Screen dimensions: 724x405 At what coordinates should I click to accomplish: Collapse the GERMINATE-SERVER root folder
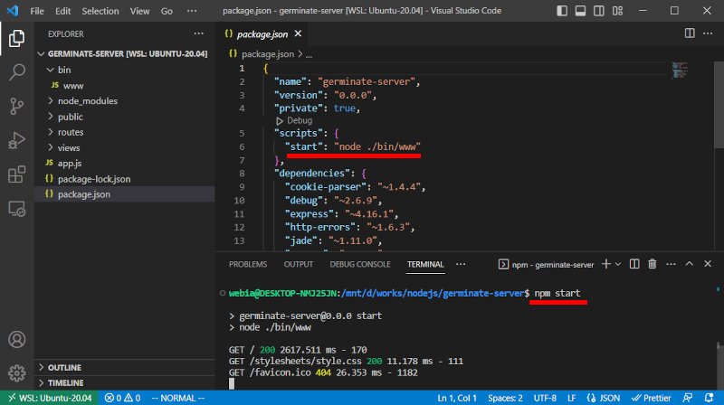(125, 54)
